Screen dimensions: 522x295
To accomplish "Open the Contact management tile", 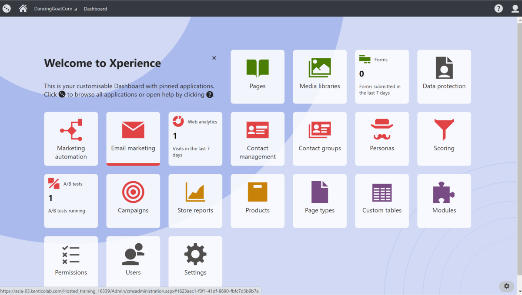I will [258, 139].
